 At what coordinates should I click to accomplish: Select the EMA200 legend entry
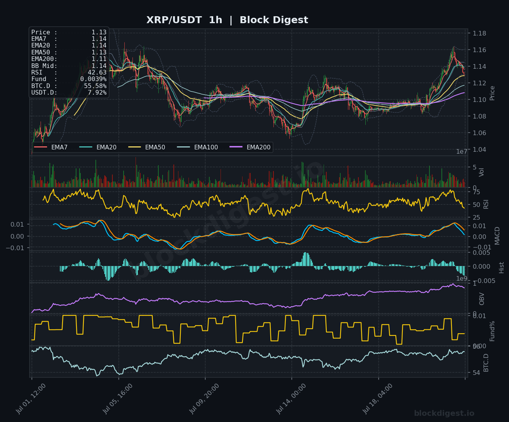pos(250,147)
